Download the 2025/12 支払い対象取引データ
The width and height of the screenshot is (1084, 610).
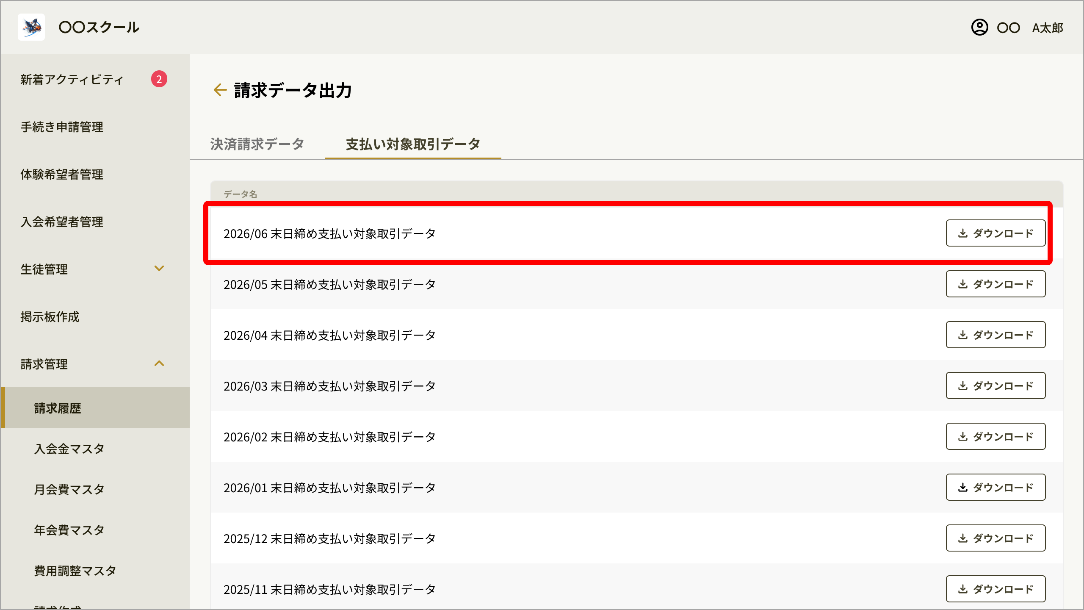(x=996, y=538)
